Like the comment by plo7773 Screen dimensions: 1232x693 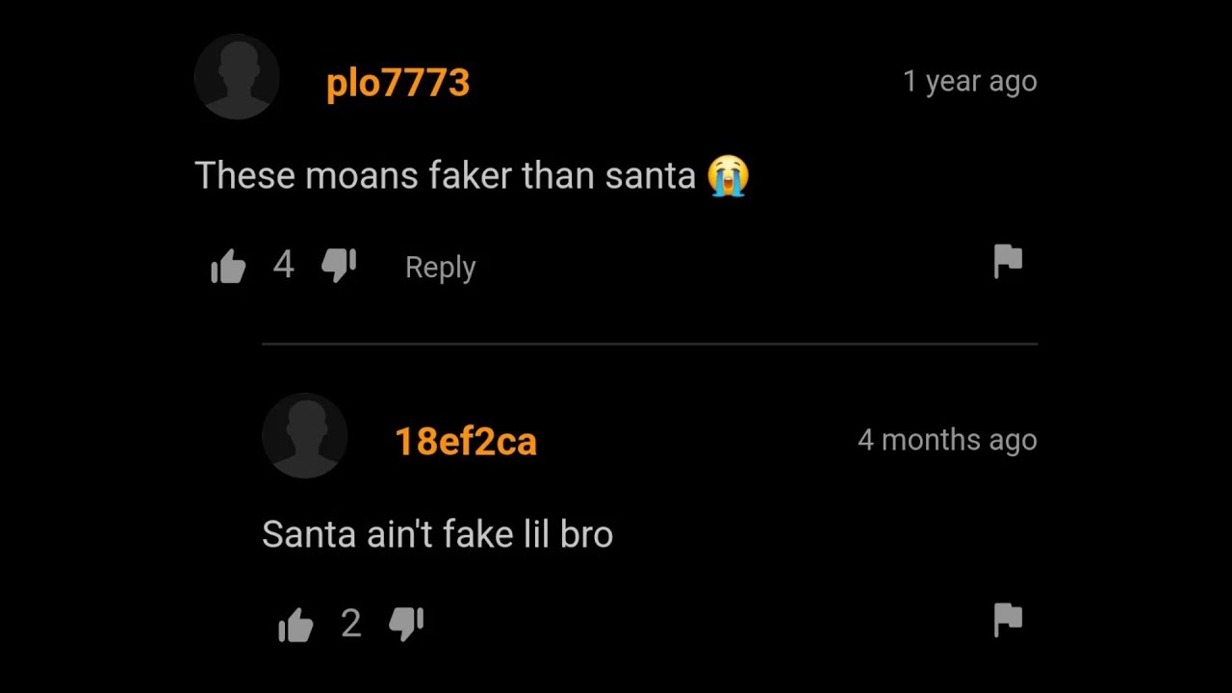point(228,267)
